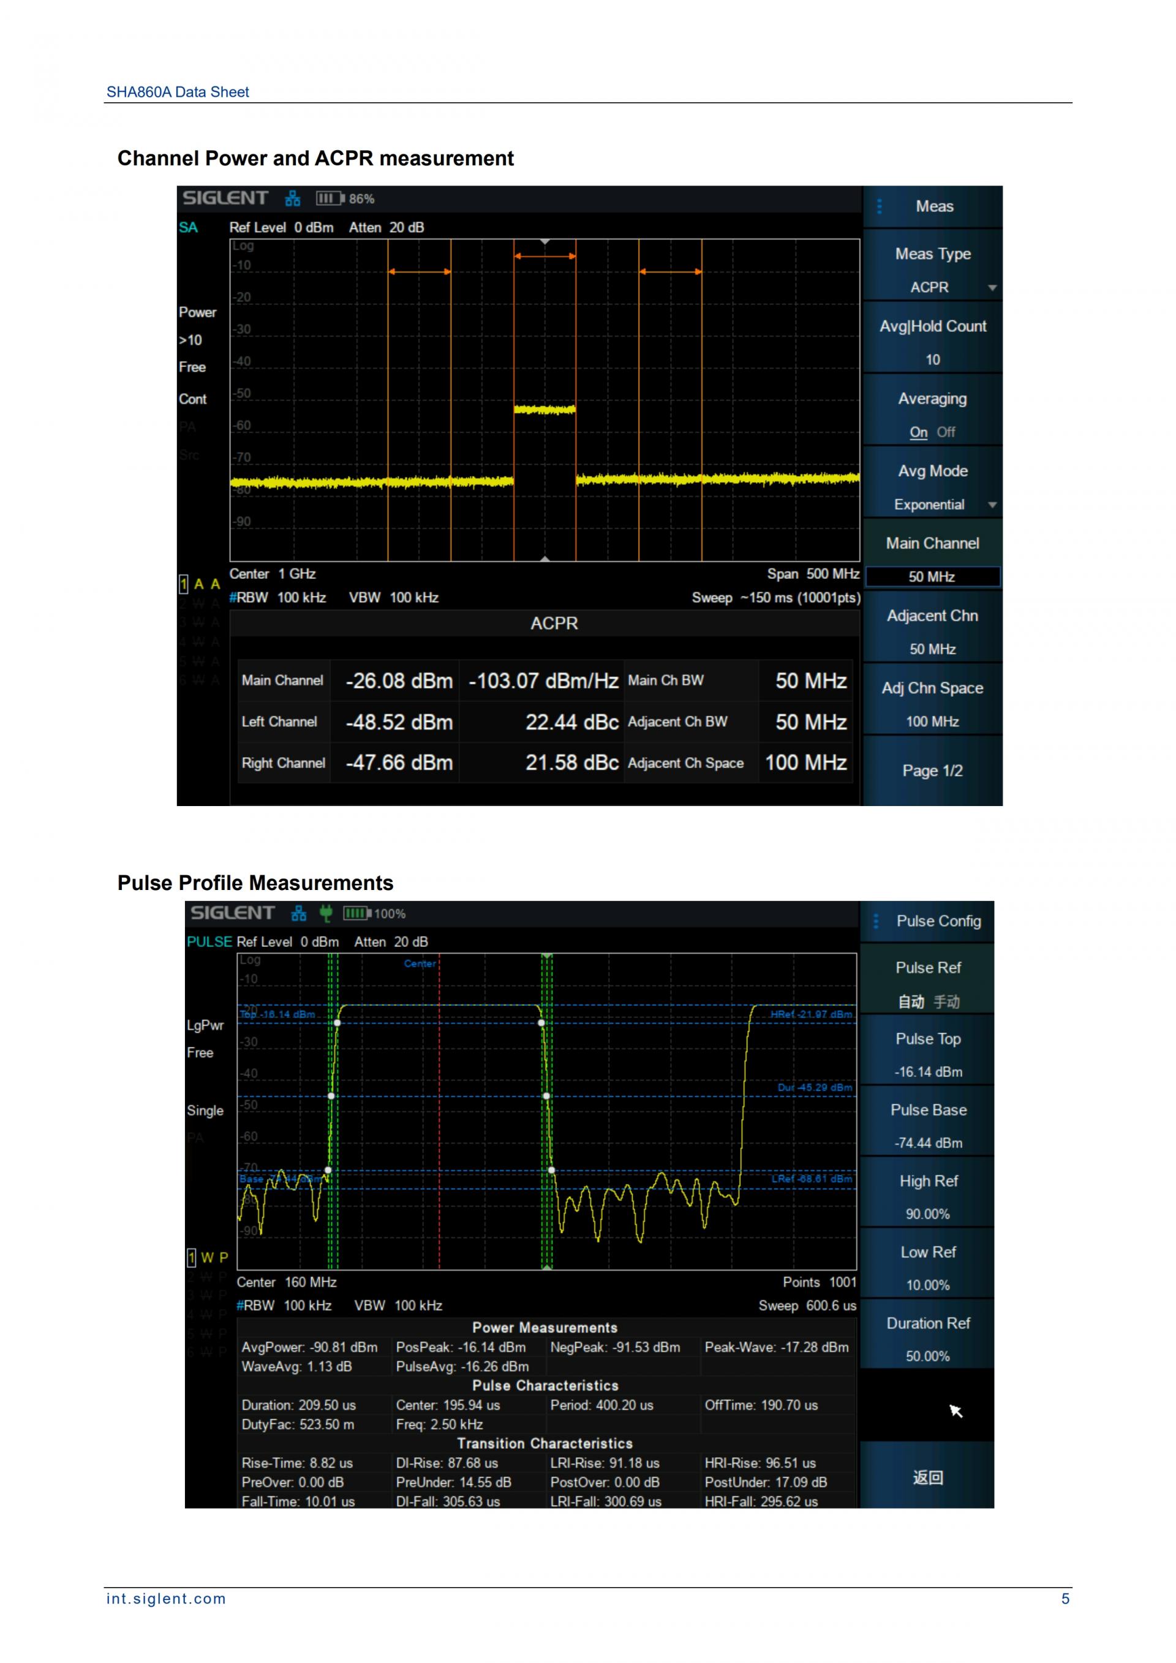Toggle Pulse Ref auto/manual softkey
Viewport: 1176px width, 1663px height.
pos(927,984)
